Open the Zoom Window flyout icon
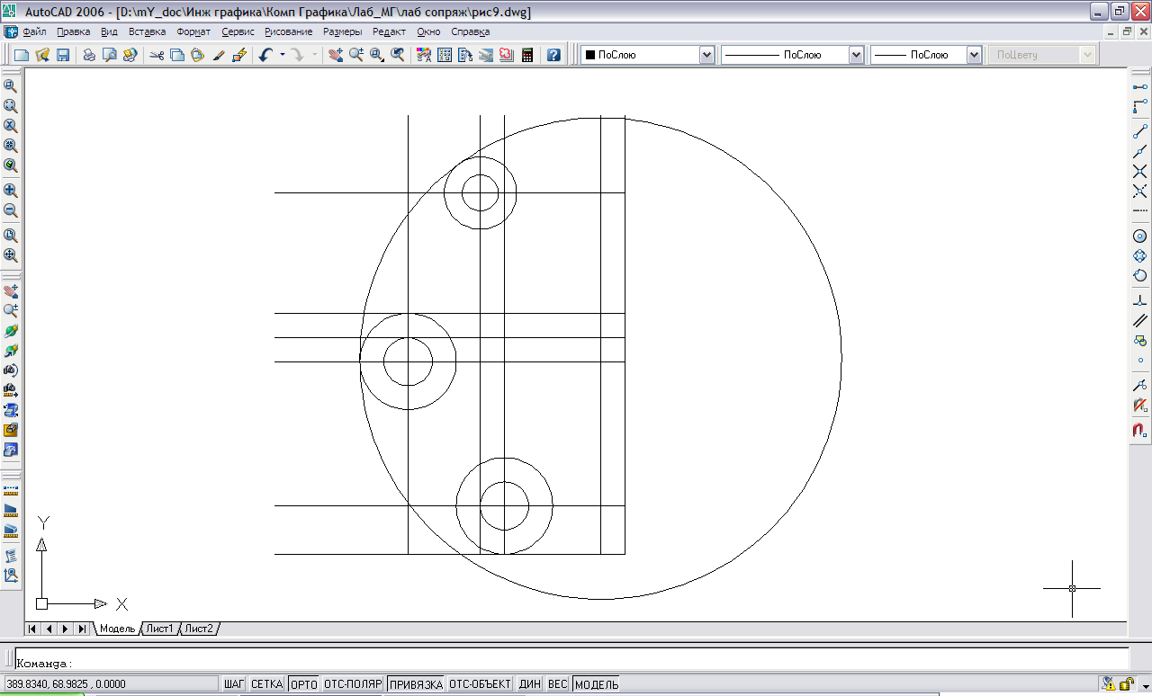Viewport: 1152px width, 696px height. pyautogui.click(x=377, y=55)
